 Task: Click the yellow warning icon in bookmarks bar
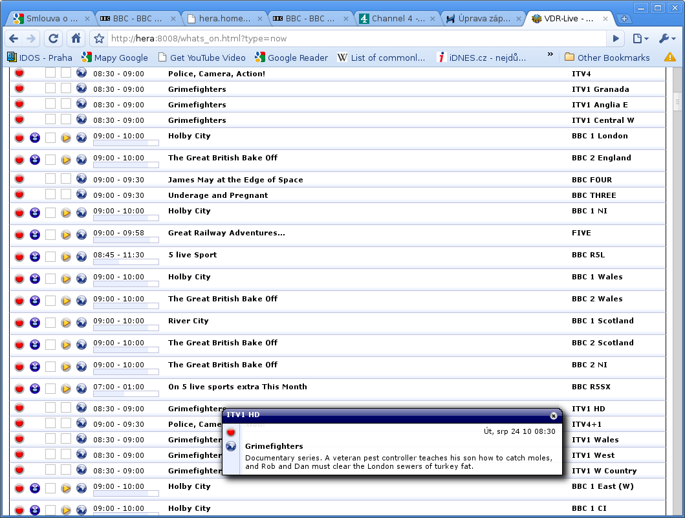point(669,57)
